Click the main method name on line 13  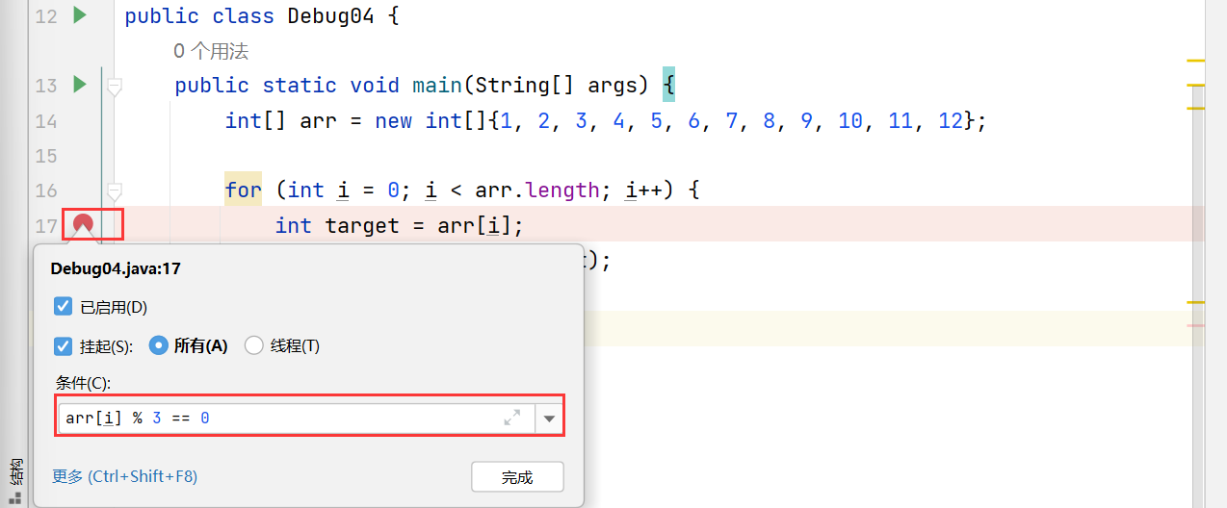(437, 86)
